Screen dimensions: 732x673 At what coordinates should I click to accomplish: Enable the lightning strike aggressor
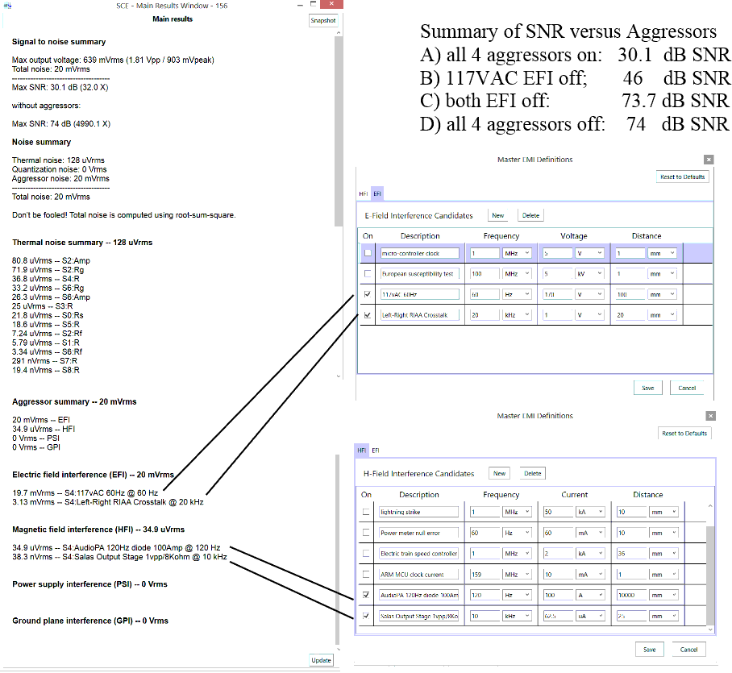coord(366,512)
